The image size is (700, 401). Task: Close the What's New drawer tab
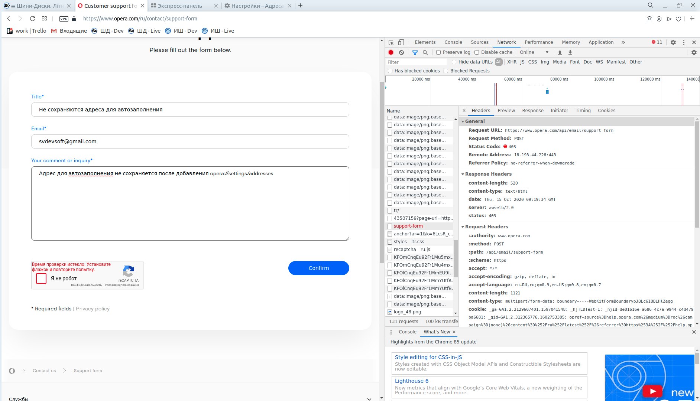(x=454, y=332)
